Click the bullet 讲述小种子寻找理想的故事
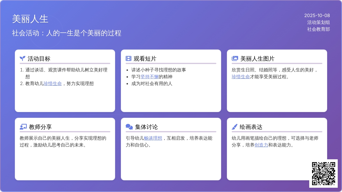The height and width of the screenshot is (192, 342). point(158,70)
